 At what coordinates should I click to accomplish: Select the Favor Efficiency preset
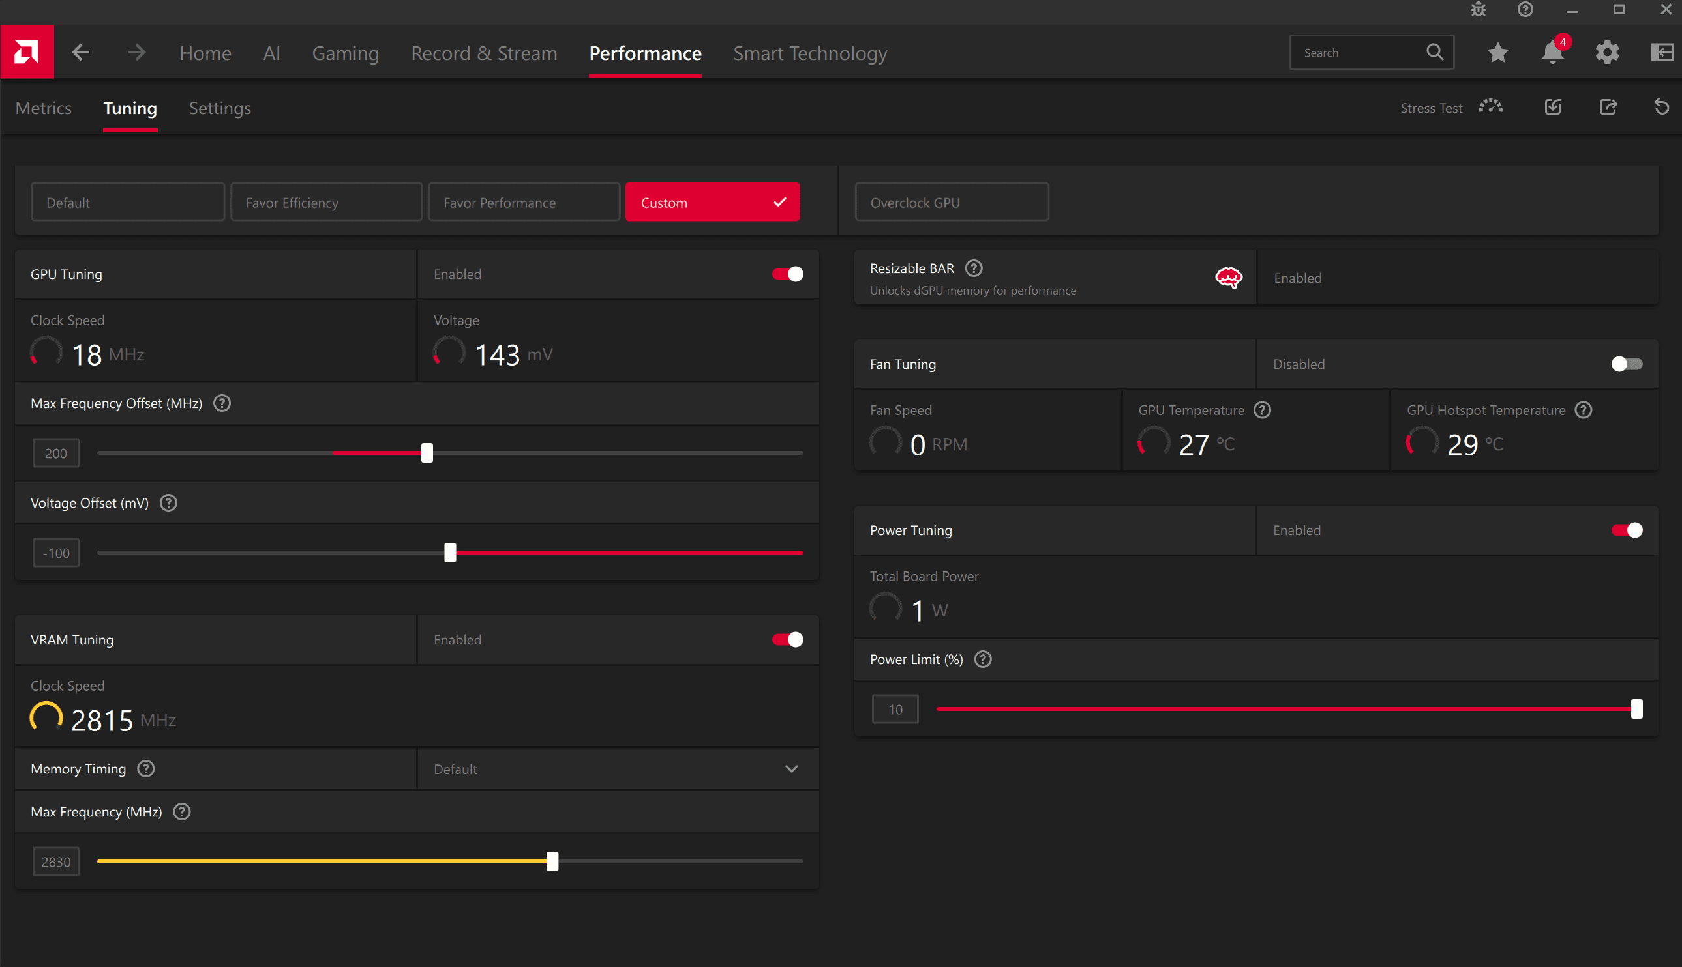[x=326, y=203]
